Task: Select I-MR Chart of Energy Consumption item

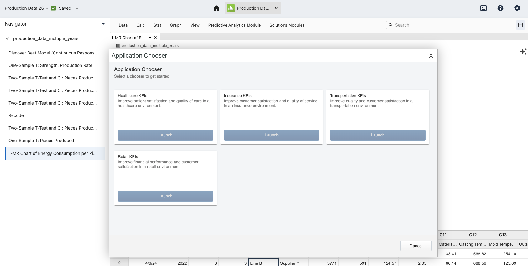Action: coord(55,153)
